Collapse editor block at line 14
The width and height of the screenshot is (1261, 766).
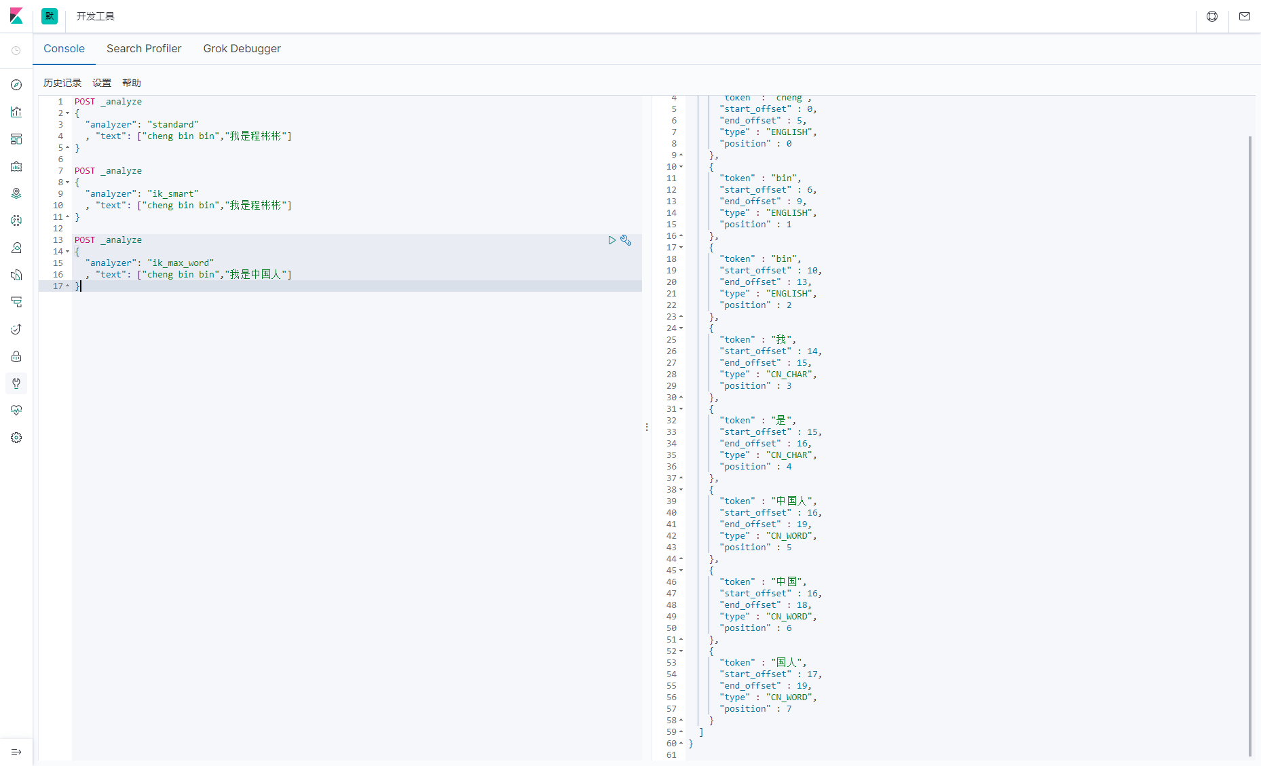67,252
